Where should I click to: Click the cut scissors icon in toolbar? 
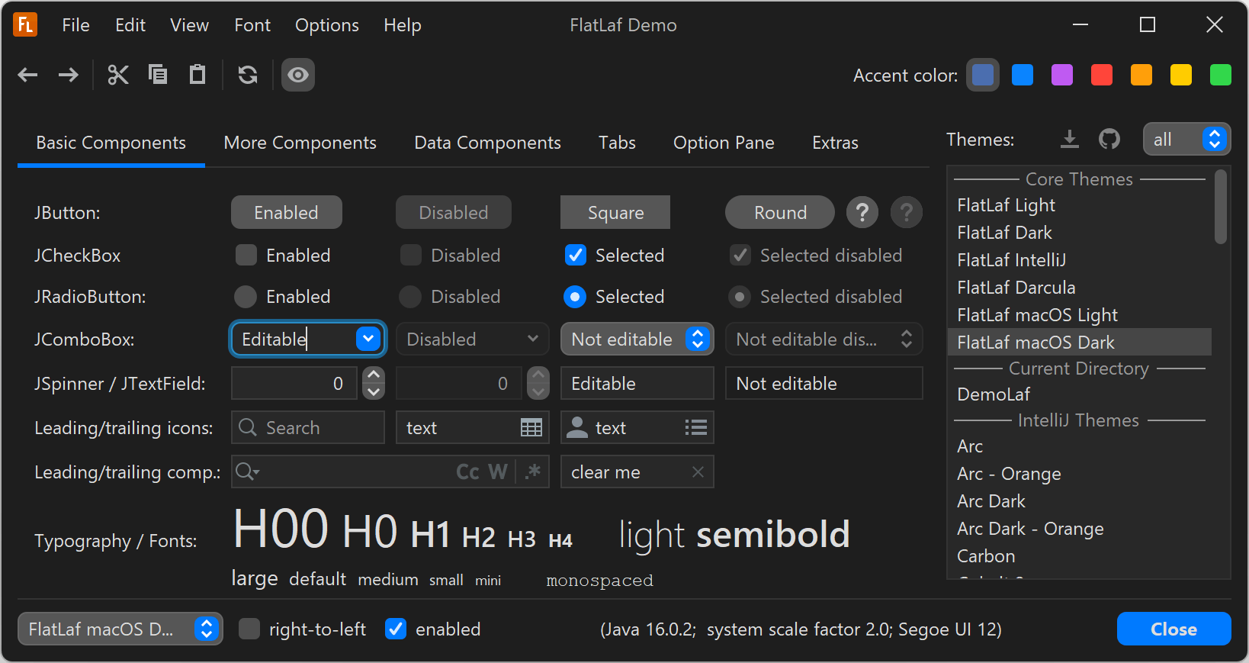pos(118,75)
